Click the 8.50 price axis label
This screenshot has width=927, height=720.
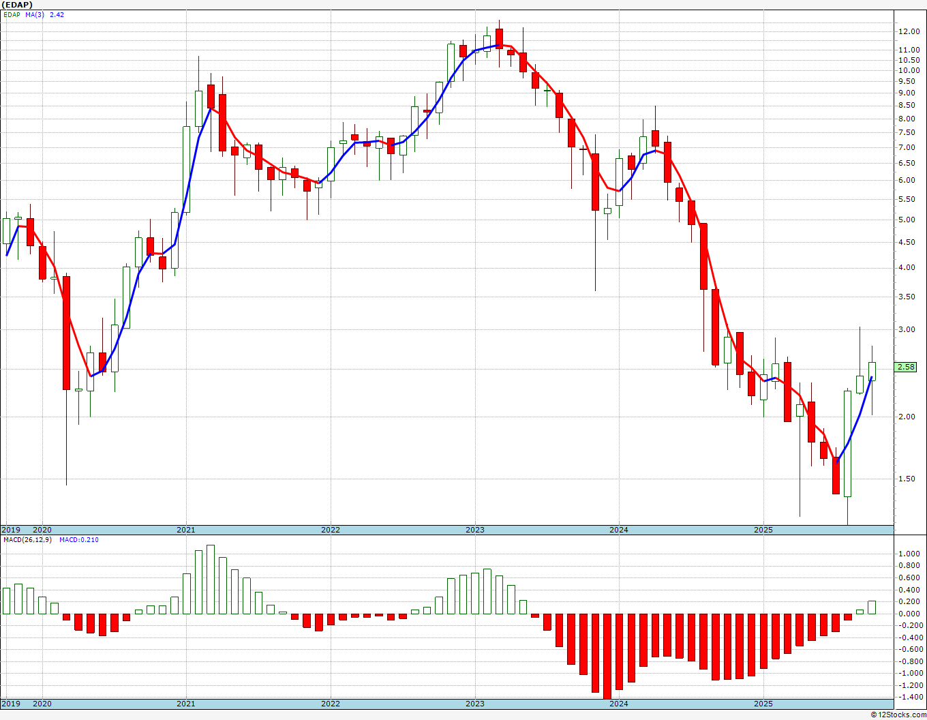(x=908, y=105)
